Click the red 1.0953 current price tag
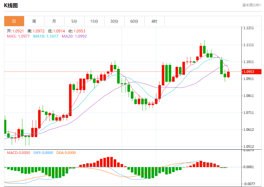 click(x=251, y=72)
